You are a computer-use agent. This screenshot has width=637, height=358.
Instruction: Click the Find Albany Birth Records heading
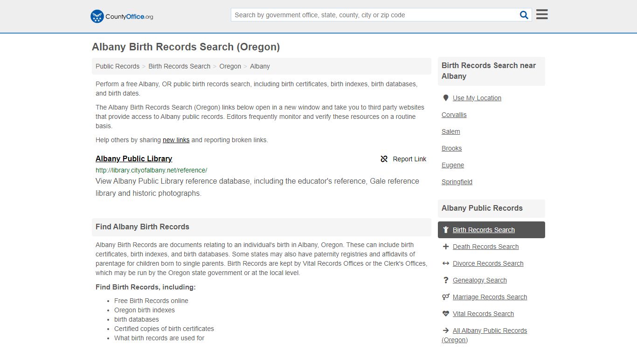point(143,227)
